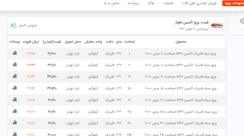Open product link for ضخامت ۲۰ عرض ۲۰۰۰ sheet
Image resolution: width=244 pixels, height=136 pixels.
181,100
